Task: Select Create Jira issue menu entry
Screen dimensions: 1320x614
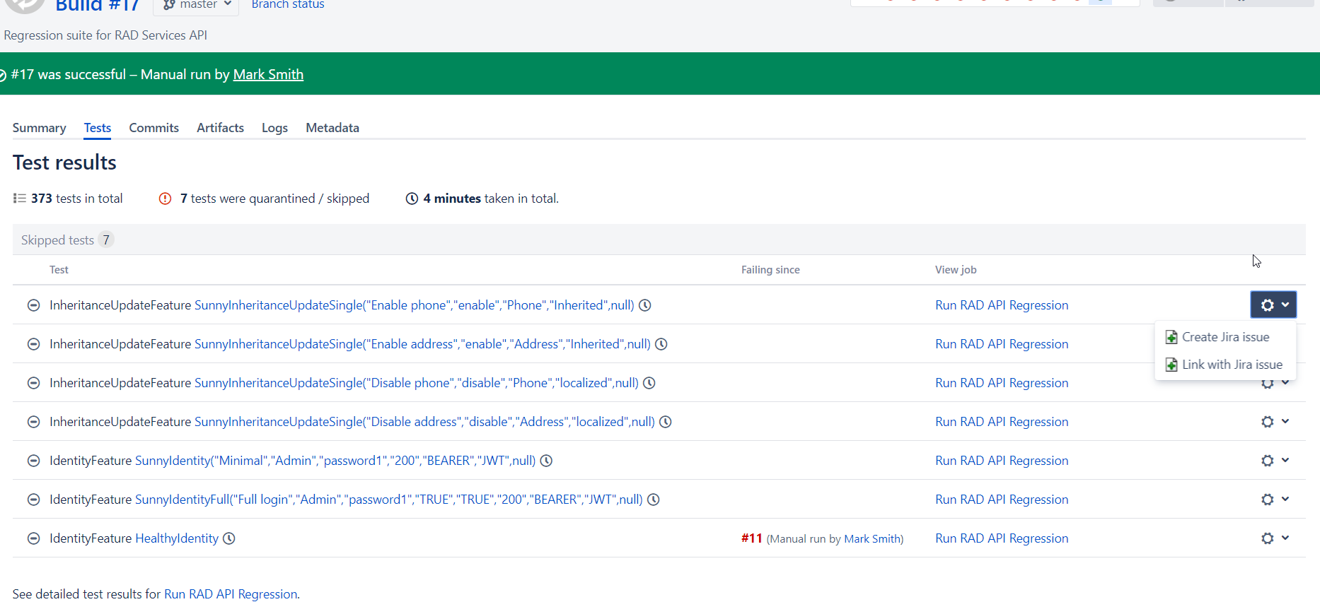Action: (x=1225, y=337)
